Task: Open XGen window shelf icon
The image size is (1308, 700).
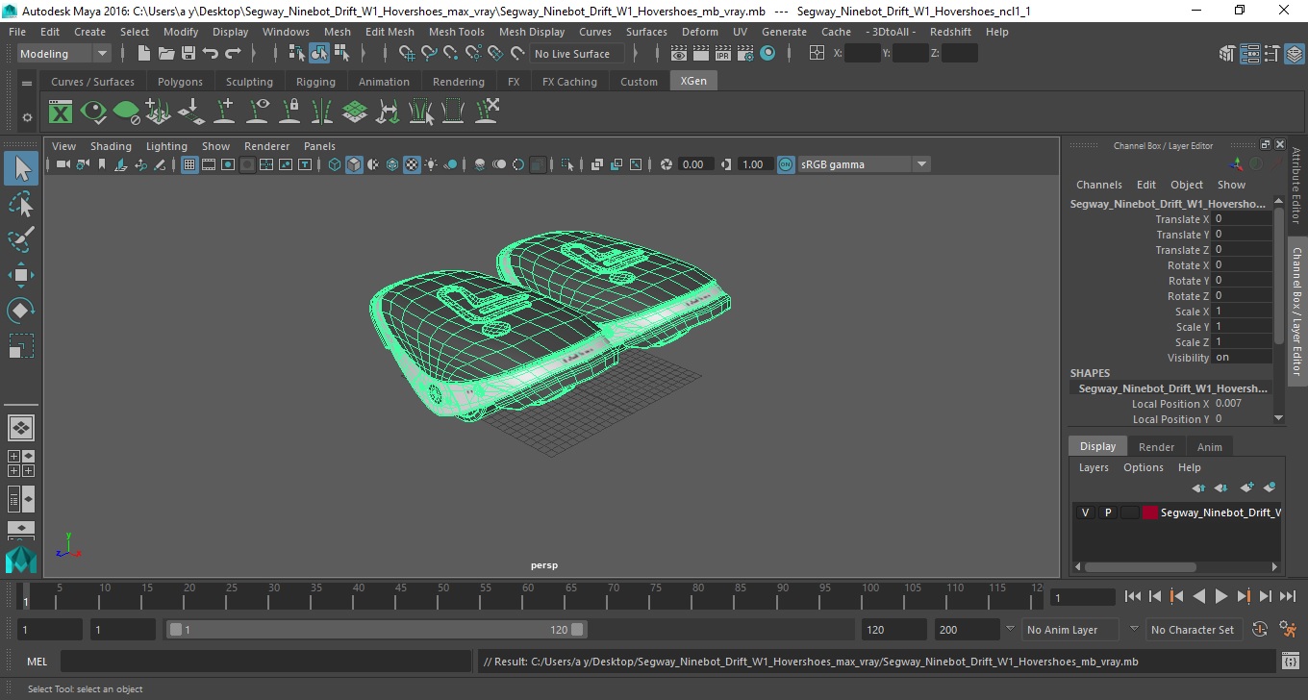Action: 61,112
